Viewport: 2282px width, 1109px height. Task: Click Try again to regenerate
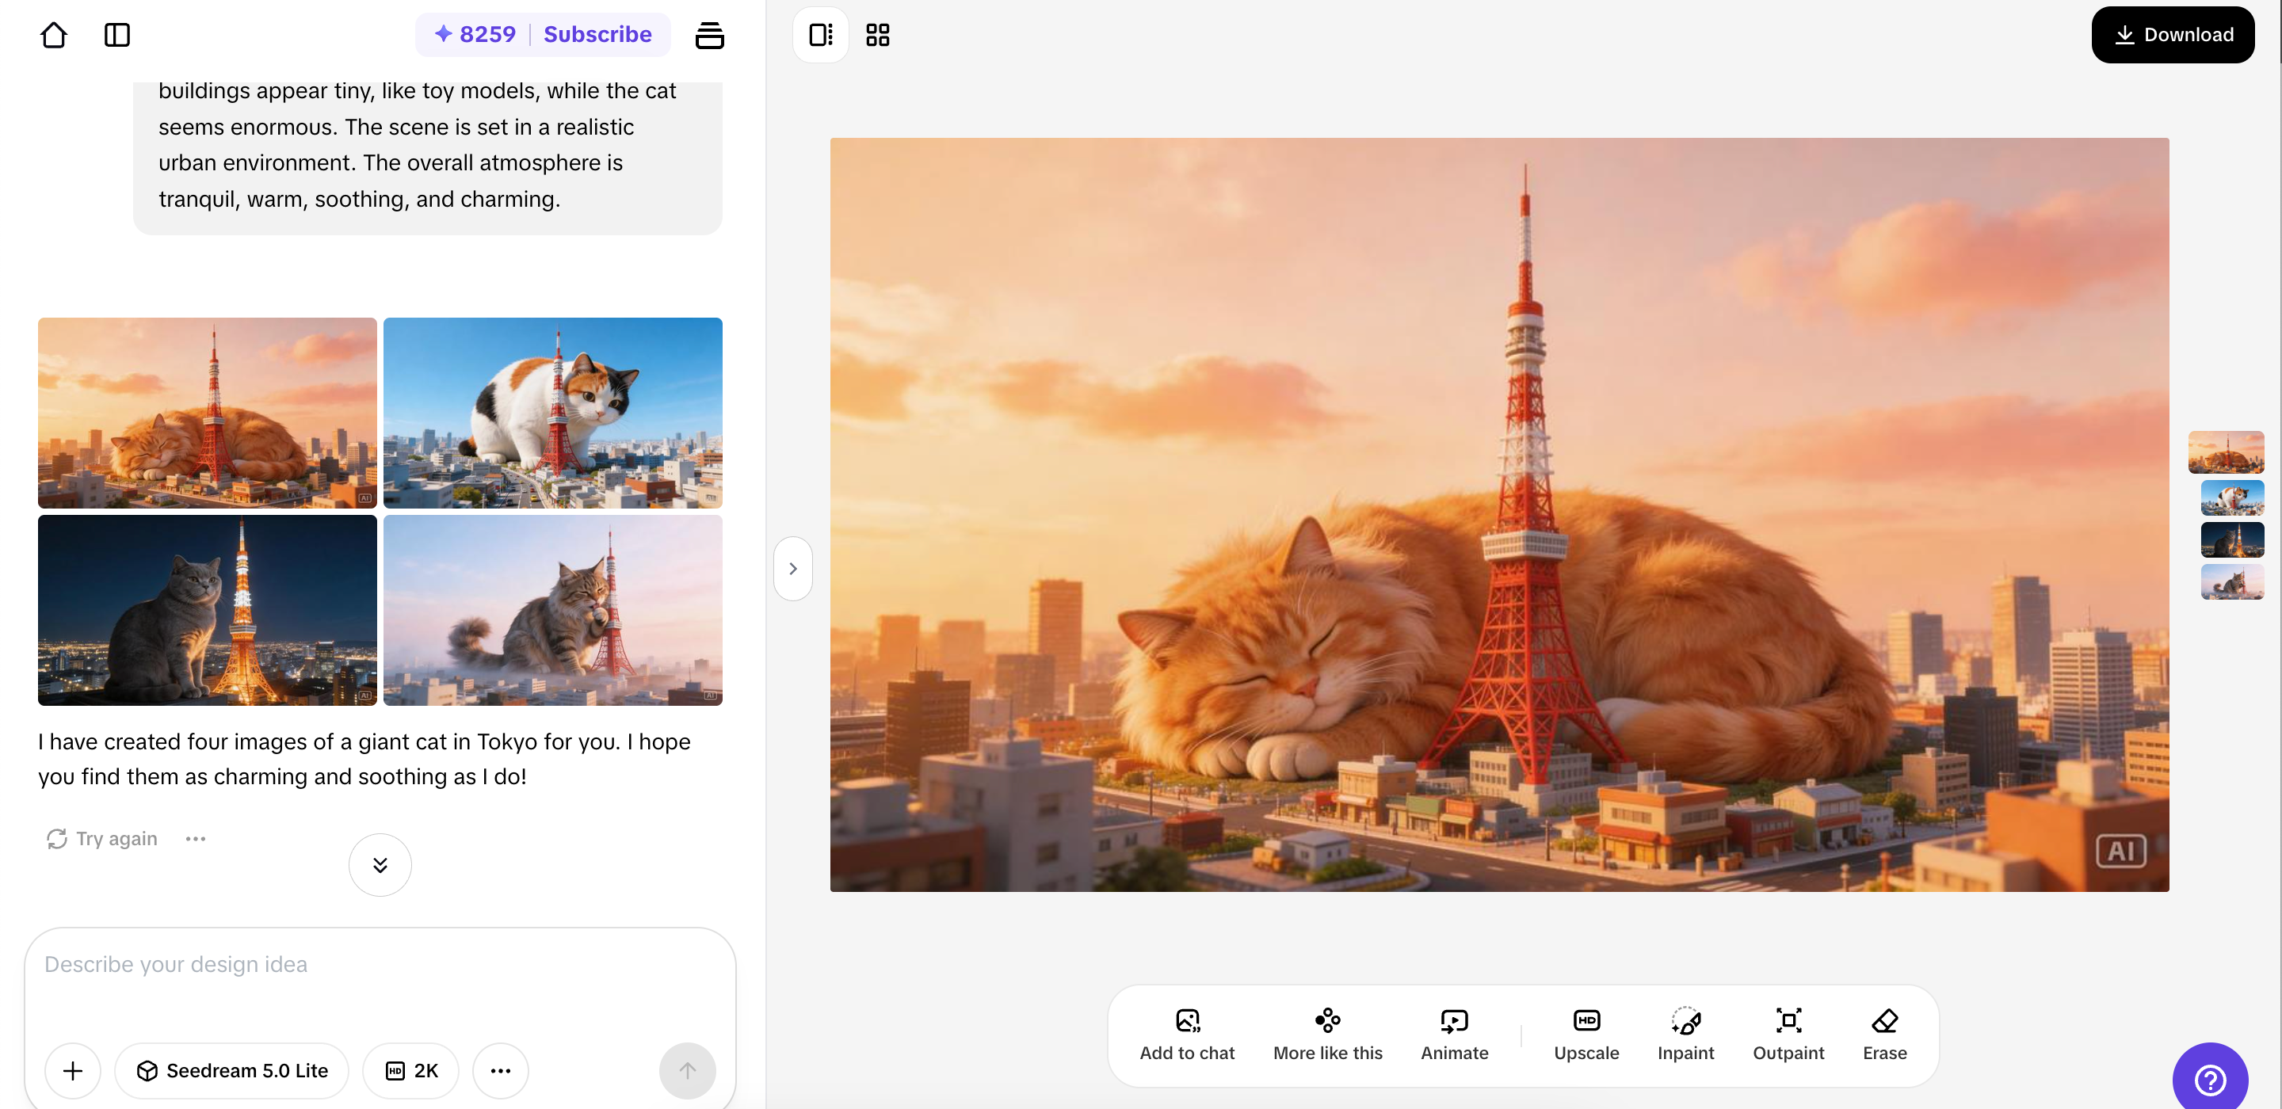[103, 838]
